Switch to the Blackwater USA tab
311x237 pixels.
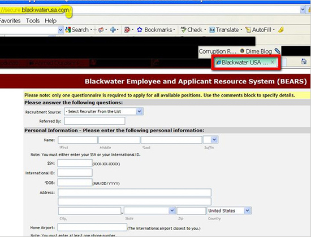pyautogui.click(x=245, y=63)
